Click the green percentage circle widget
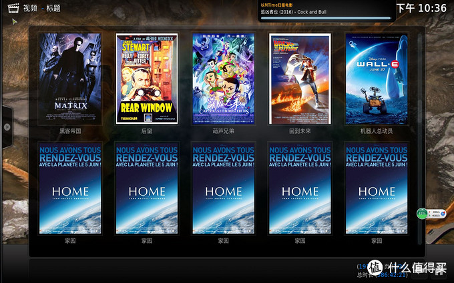454x283 pixels. click(x=422, y=214)
